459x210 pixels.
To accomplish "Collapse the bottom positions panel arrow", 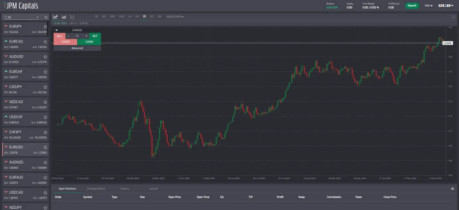I will [x=453, y=188].
